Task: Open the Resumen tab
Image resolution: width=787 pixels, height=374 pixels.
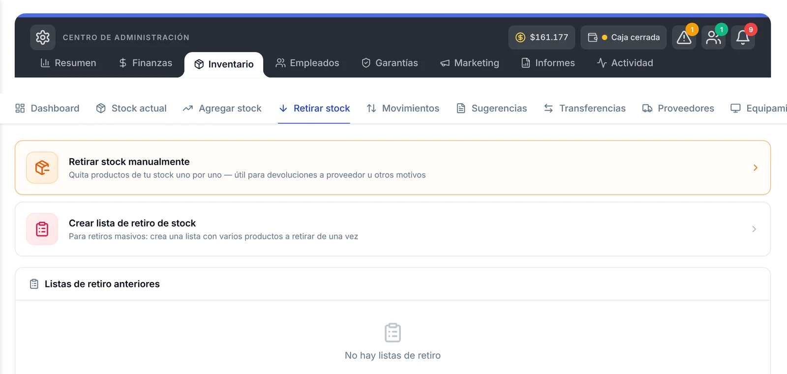Action: [68, 63]
